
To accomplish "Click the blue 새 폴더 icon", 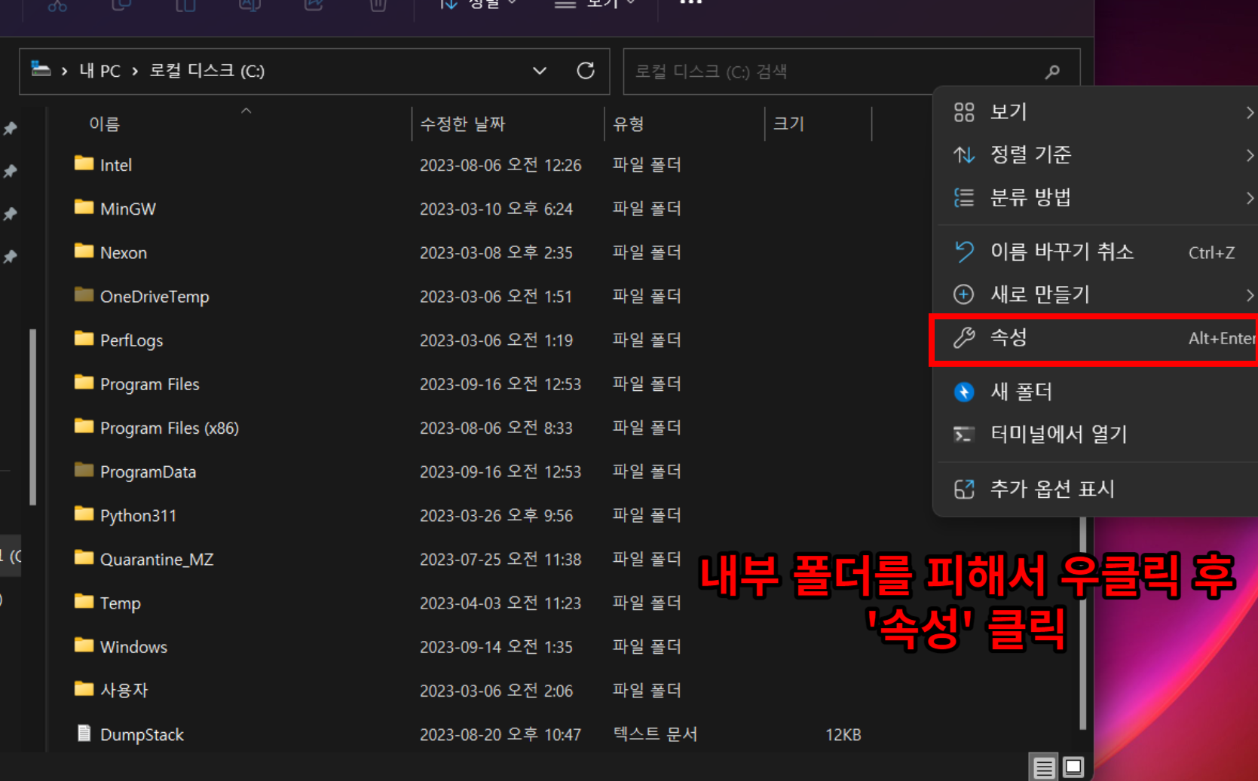I will pos(964,392).
